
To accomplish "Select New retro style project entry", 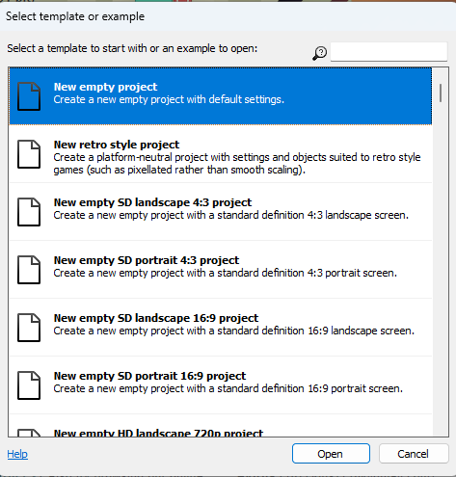I will pyautogui.click(x=221, y=154).
